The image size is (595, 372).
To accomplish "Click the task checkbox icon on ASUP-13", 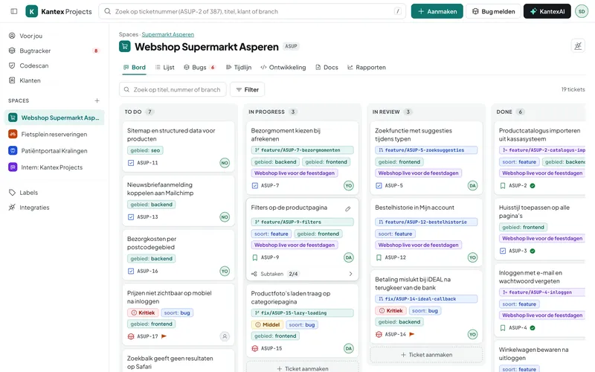I will [x=131, y=217].
